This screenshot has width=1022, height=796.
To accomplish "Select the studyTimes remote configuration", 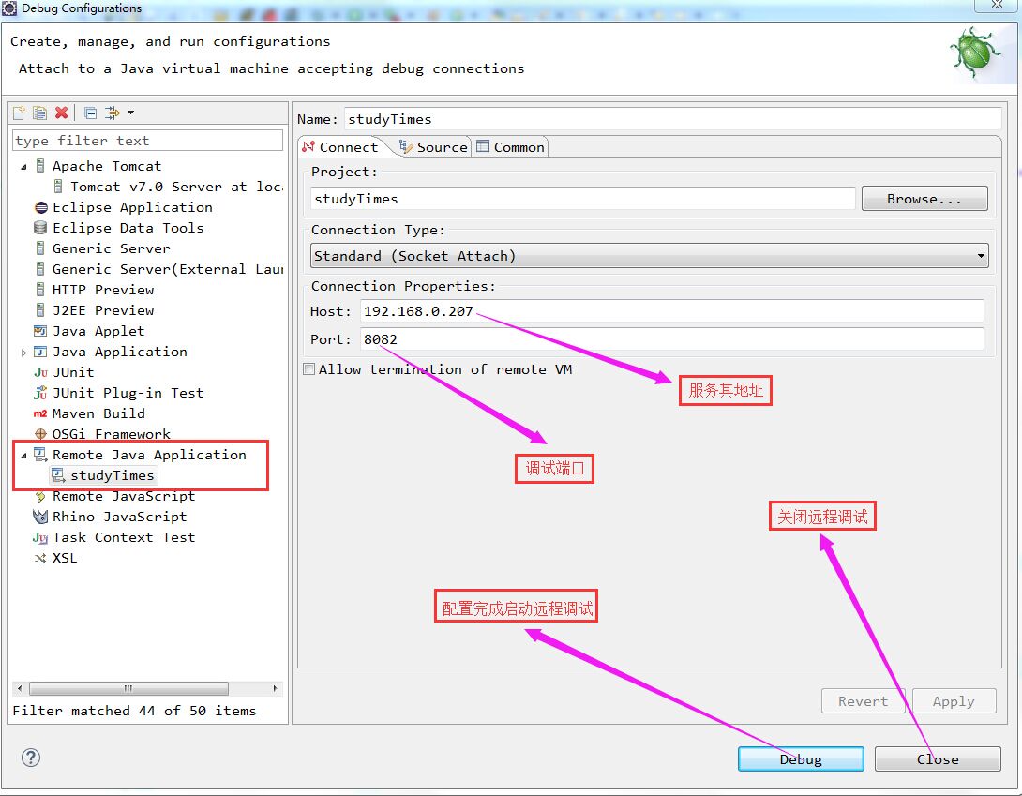I will point(104,475).
